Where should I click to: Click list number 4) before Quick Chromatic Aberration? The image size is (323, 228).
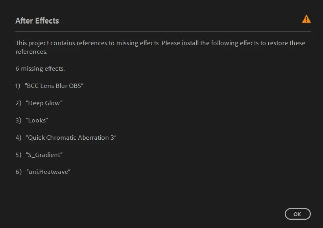tap(18, 138)
